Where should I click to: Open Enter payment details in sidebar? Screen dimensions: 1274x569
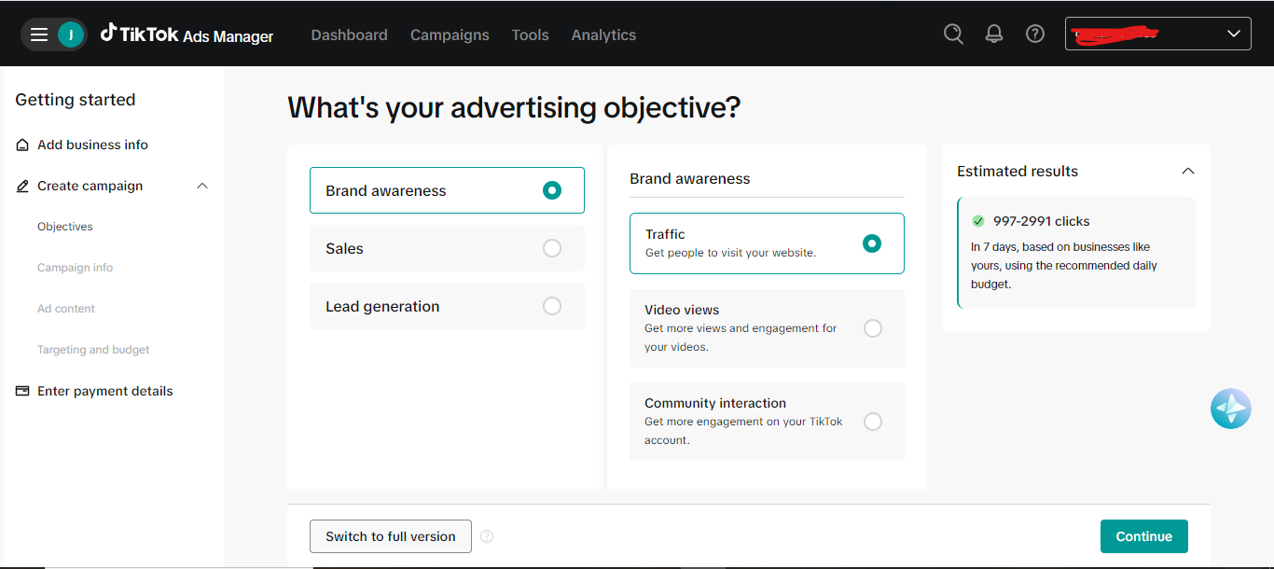click(x=104, y=391)
